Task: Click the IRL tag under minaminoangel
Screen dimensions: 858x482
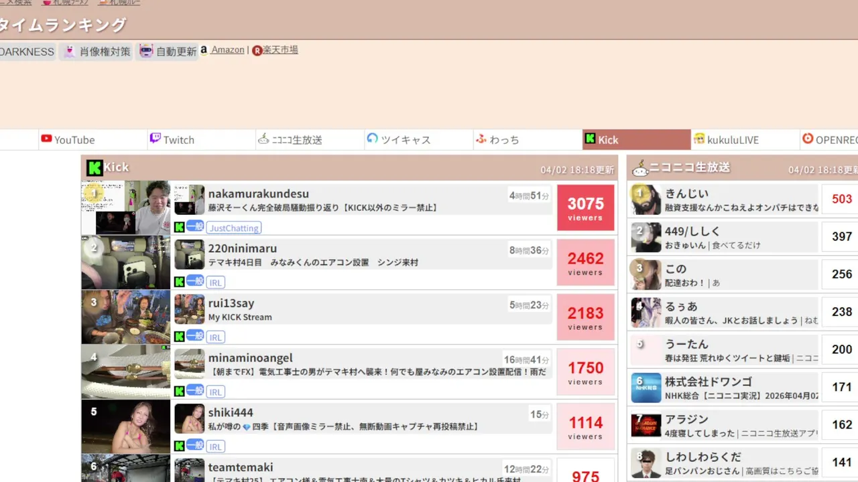Action: [215, 392]
